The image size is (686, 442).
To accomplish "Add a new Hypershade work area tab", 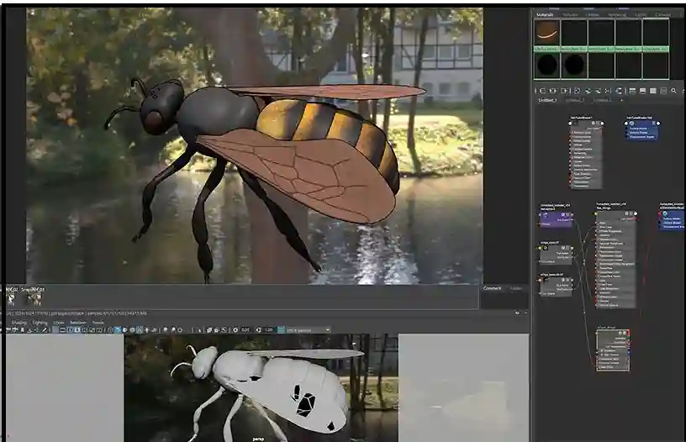I will click(621, 100).
